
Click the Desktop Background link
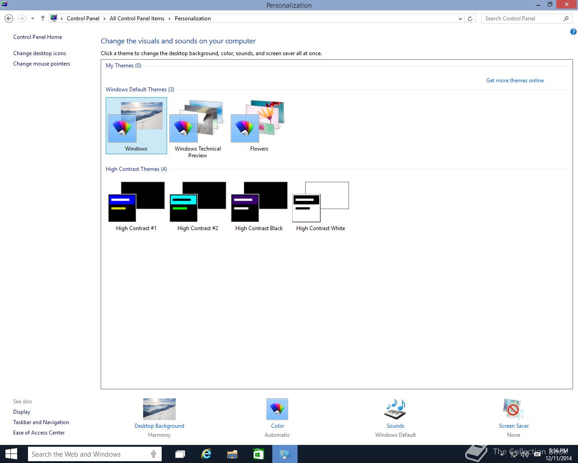click(x=159, y=426)
